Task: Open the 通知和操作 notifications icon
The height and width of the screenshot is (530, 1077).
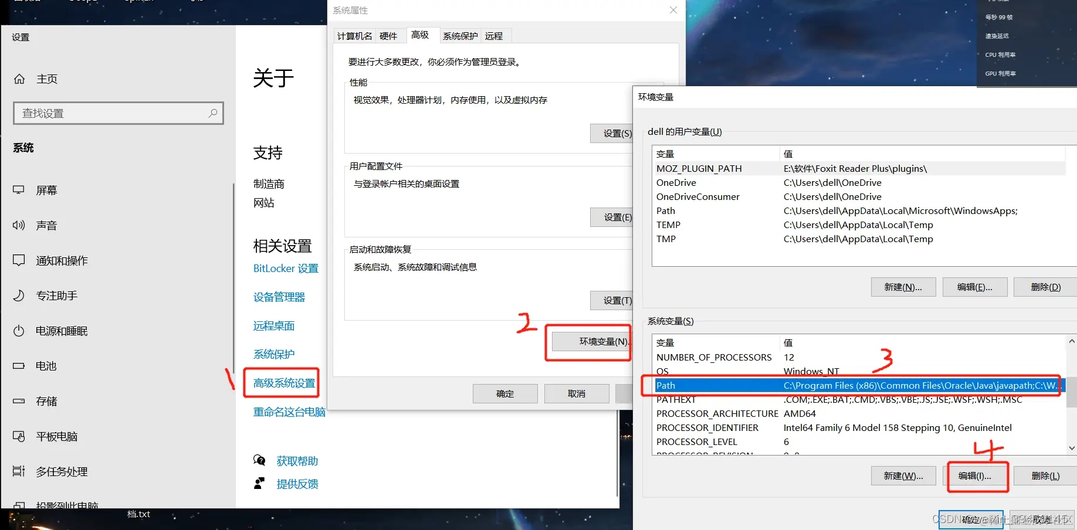Action: pyautogui.click(x=19, y=260)
